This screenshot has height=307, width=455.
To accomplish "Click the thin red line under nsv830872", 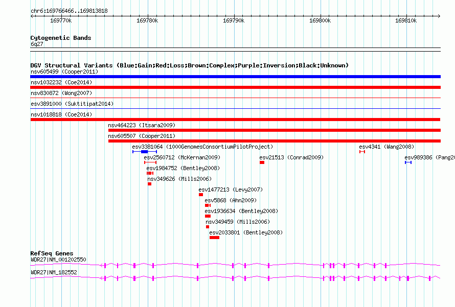I will click(235, 98).
